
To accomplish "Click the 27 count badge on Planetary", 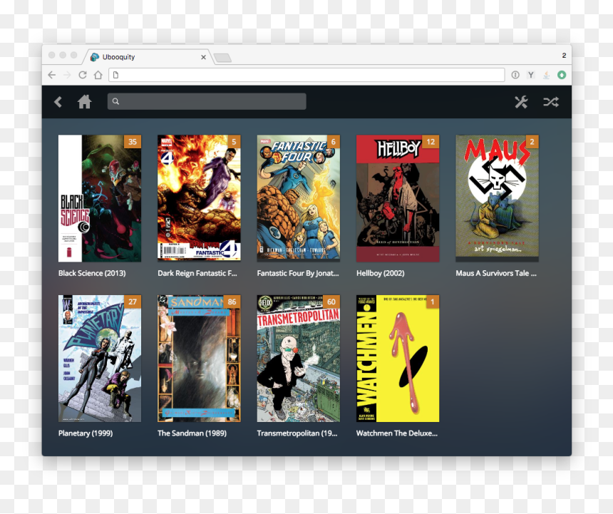I will coord(133,302).
